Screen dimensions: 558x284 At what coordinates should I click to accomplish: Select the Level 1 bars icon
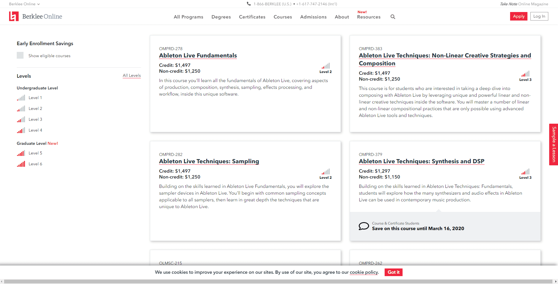click(x=21, y=98)
